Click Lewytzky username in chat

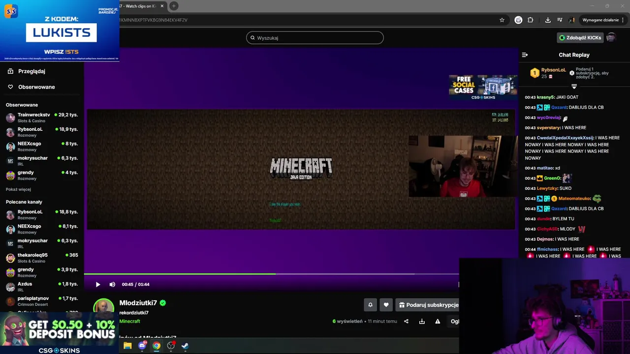tap(547, 188)
